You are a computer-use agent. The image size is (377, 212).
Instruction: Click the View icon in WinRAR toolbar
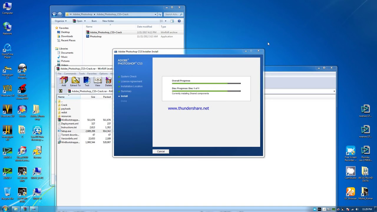(x=97, y=82)
